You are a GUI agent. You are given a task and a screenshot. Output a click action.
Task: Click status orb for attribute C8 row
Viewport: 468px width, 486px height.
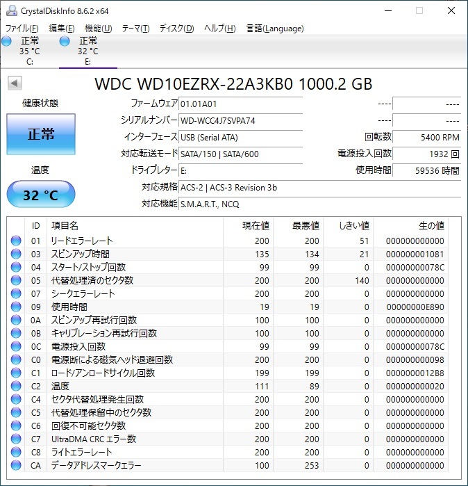click(x=16, y=452)
